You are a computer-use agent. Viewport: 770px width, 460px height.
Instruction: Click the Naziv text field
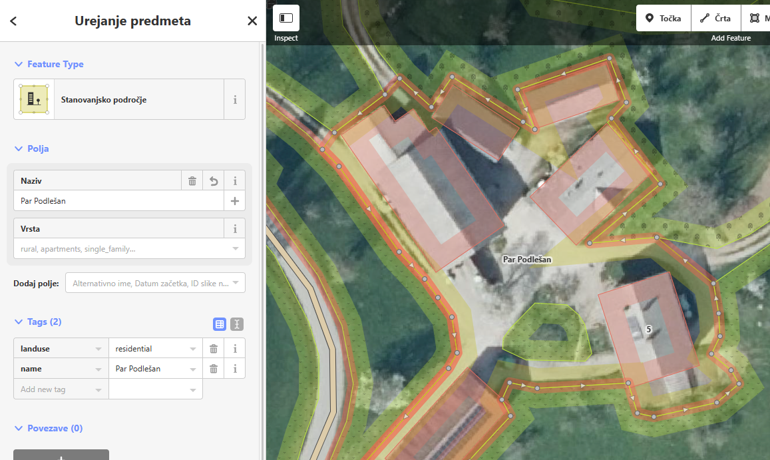click(118, 201)
